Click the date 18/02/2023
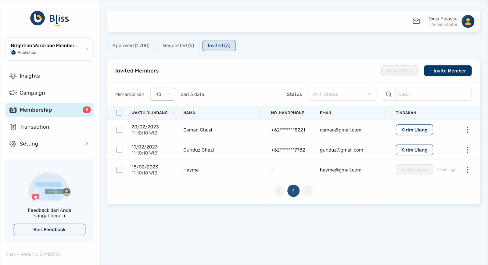The image size is (488, 265). pyautogui.click(x=145, y=167)
